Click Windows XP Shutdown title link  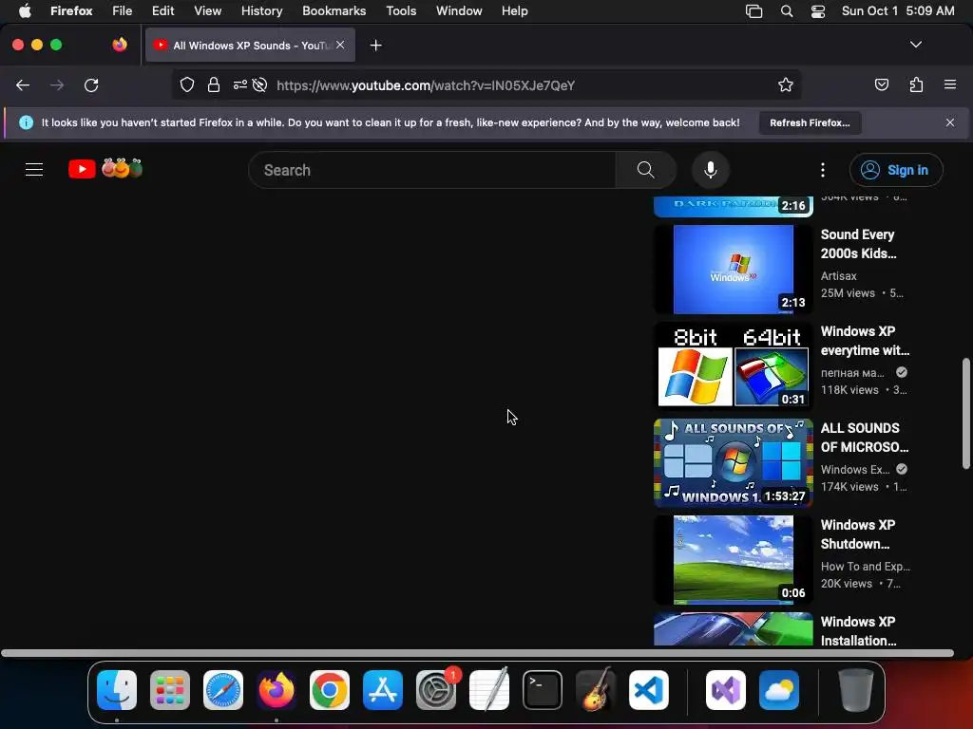coord(858,533)
